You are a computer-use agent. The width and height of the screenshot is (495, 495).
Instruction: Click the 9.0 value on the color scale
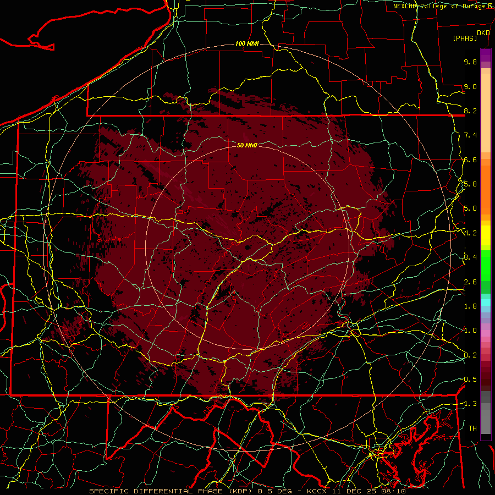click(x=470, y=86)
